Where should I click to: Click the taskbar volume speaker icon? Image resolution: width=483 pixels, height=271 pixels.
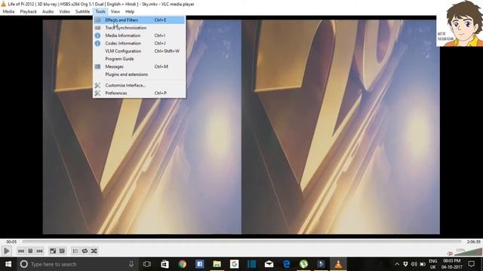coord(414,264)
